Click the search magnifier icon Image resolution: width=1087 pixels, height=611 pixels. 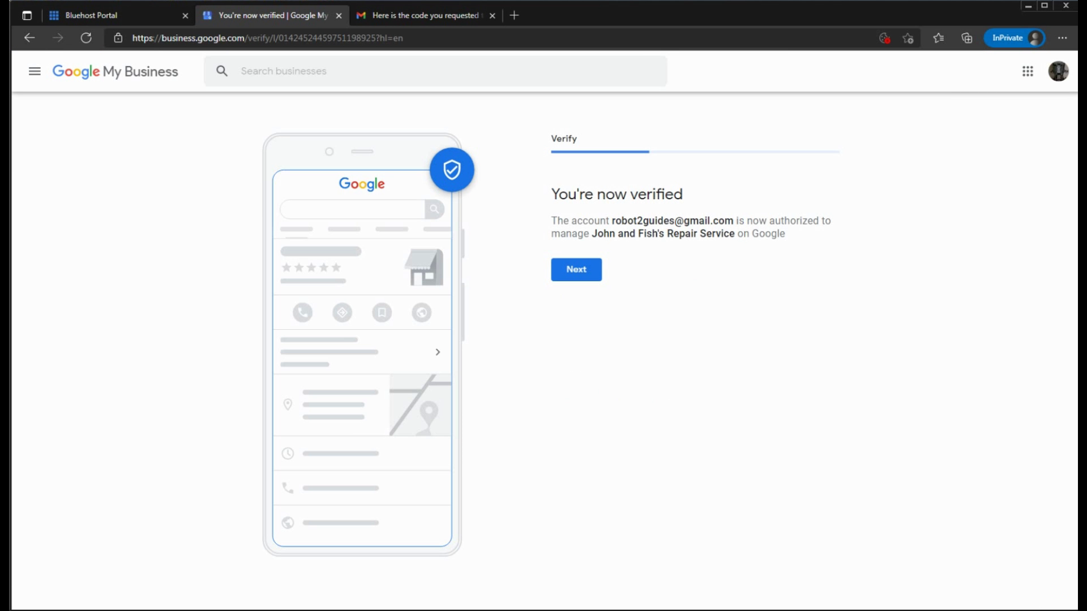tap(222, 71)
